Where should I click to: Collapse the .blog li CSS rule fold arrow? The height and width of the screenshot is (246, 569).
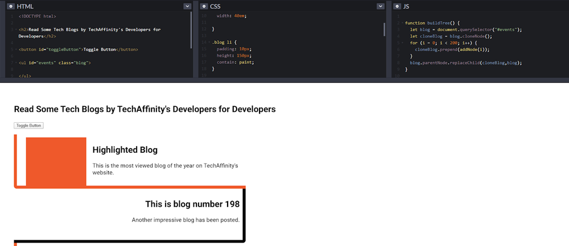click(209, 43)
